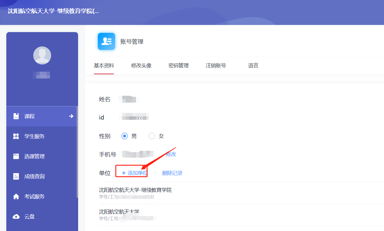Select the 女 radio button
This screenshot has width=384, height=231.
click(x=152, y=136)
